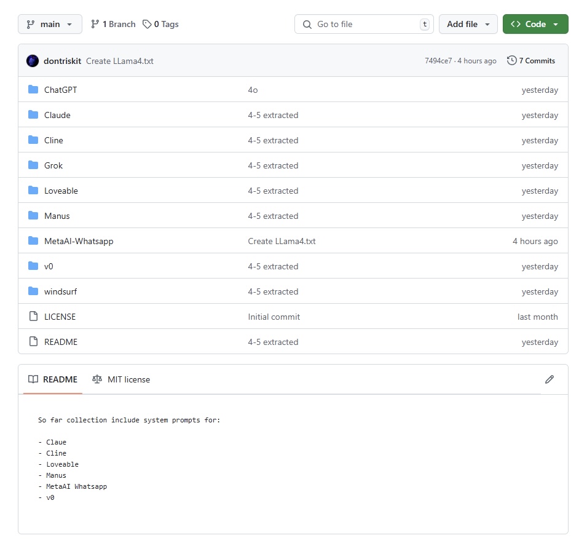Open the 4-5 extracted commit for Loveable

tap(274, 191)
